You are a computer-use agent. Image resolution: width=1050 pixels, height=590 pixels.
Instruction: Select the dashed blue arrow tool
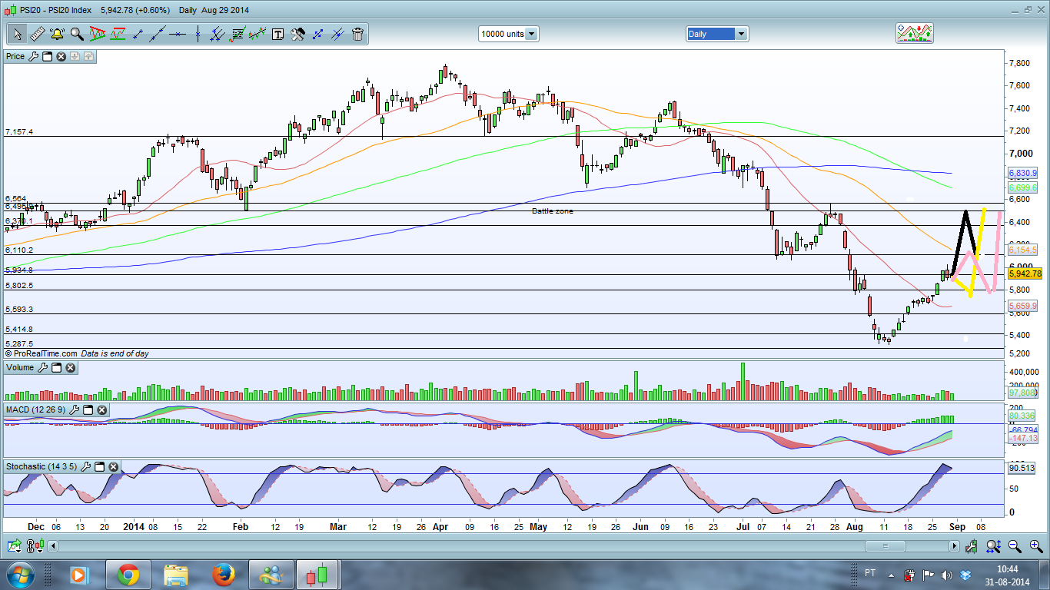(317, 34)
